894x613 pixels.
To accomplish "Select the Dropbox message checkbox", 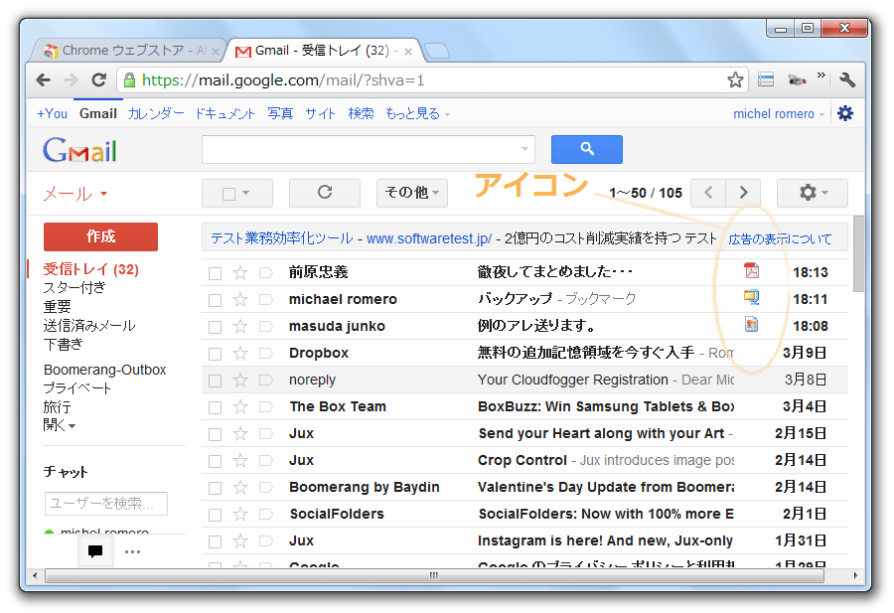I will pyautogui.click(x=215, y=354).
